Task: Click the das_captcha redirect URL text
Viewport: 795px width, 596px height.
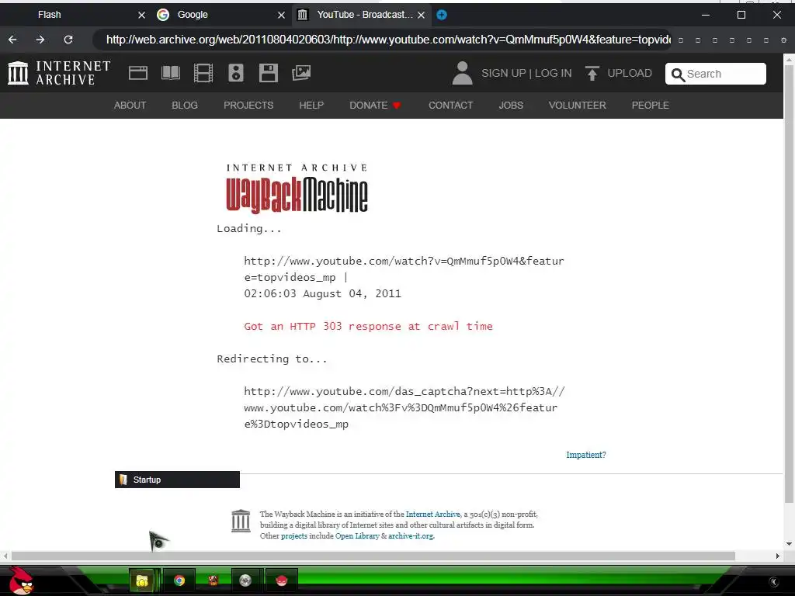Action: pos(404,408)
